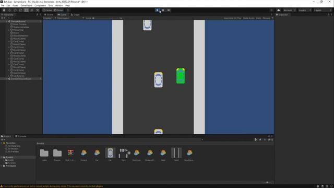Viewport: 334px width, 188px height.
Task: Click the Project panel plus create button
Action: [x=3, y=139]
